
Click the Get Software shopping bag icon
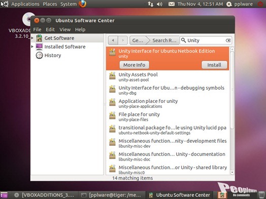pyautogui.click(x=39, y=38)
